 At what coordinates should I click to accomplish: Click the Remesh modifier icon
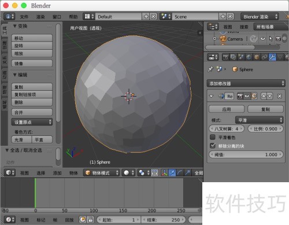point(221,96)
